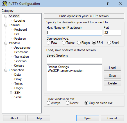This screenshot has width=127, height=123.
Task: Open the Appearance settings category
Action: pos(22,48)
